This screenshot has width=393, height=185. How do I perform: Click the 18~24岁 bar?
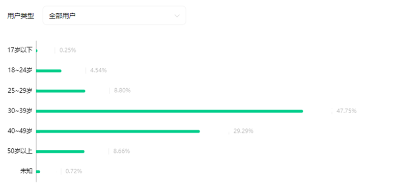pos(49,71)
